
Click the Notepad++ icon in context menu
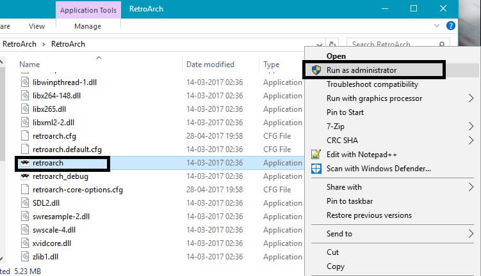[316, 154]
